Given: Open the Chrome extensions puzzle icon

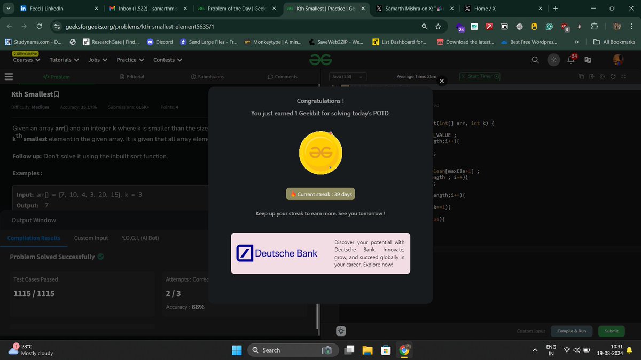Looking at the screenshot, I should pos(594,26).
